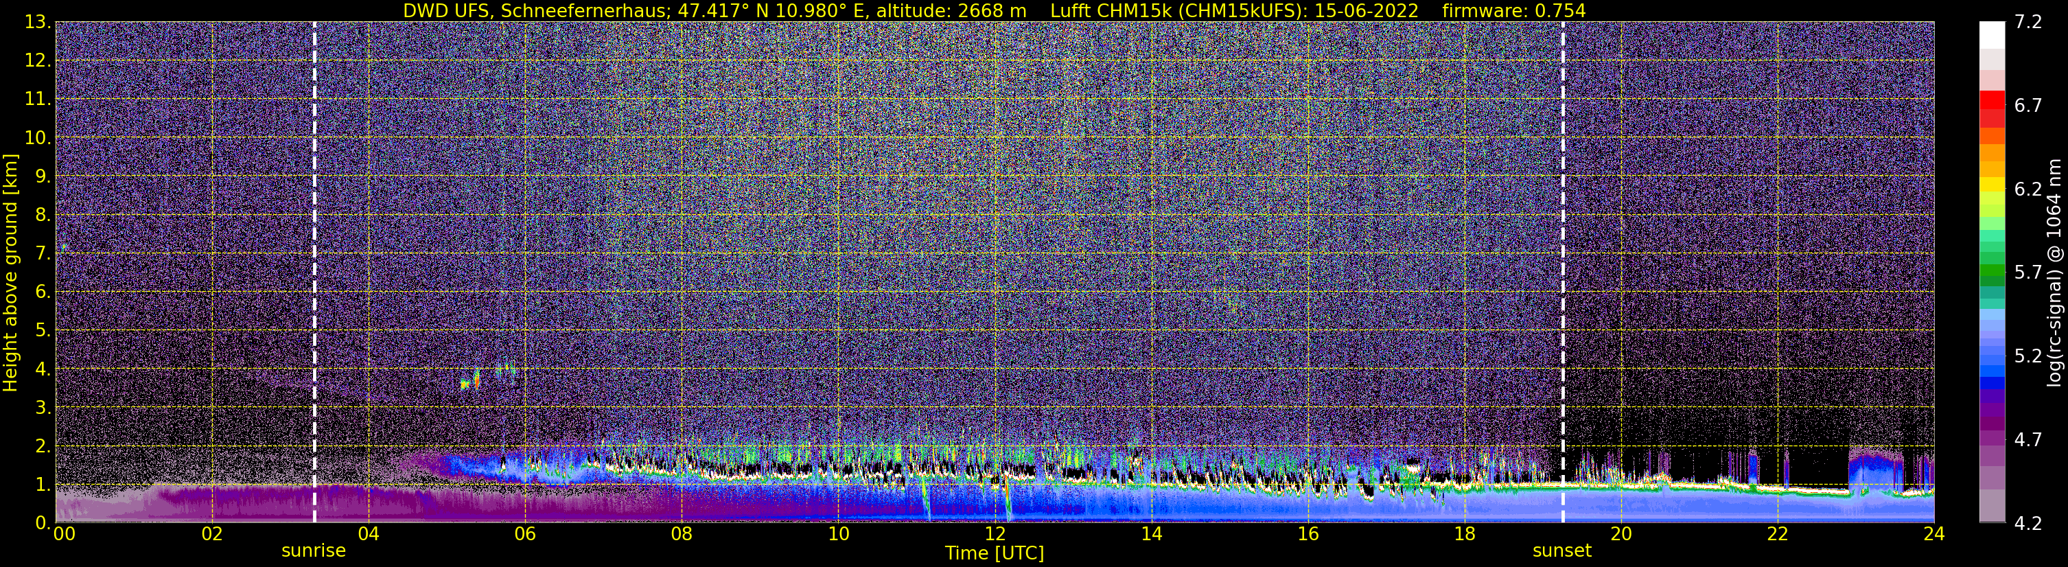The height and width of the screenshot is (567, 2068).
Task: Click the colorbar value '5.7'
Action: 2028,273
